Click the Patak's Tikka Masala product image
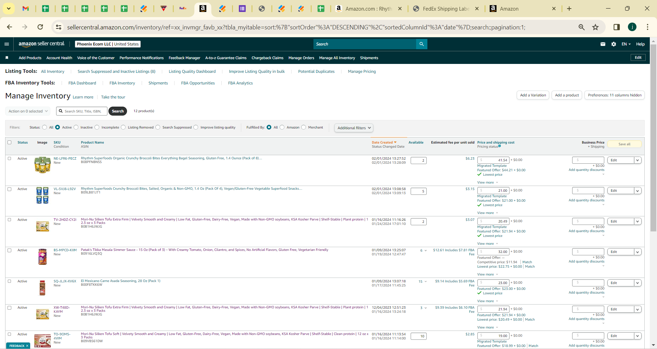Viewport: 657px width, 349px height. (x=42, y=257)
